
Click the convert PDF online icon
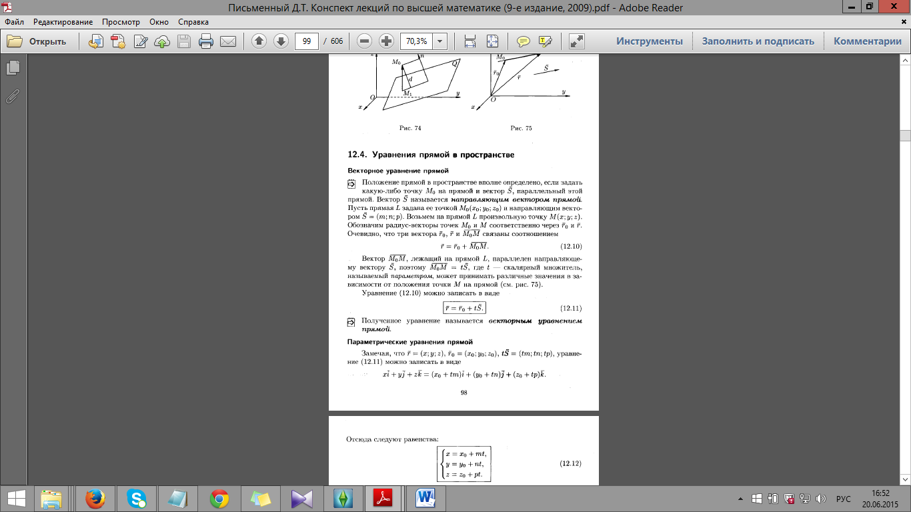[x=96, y=41]
